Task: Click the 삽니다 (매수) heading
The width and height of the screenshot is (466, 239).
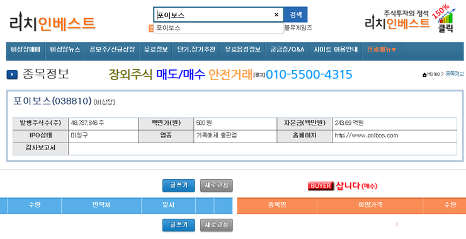Action: pyautogui.click(x=356, y=186)
